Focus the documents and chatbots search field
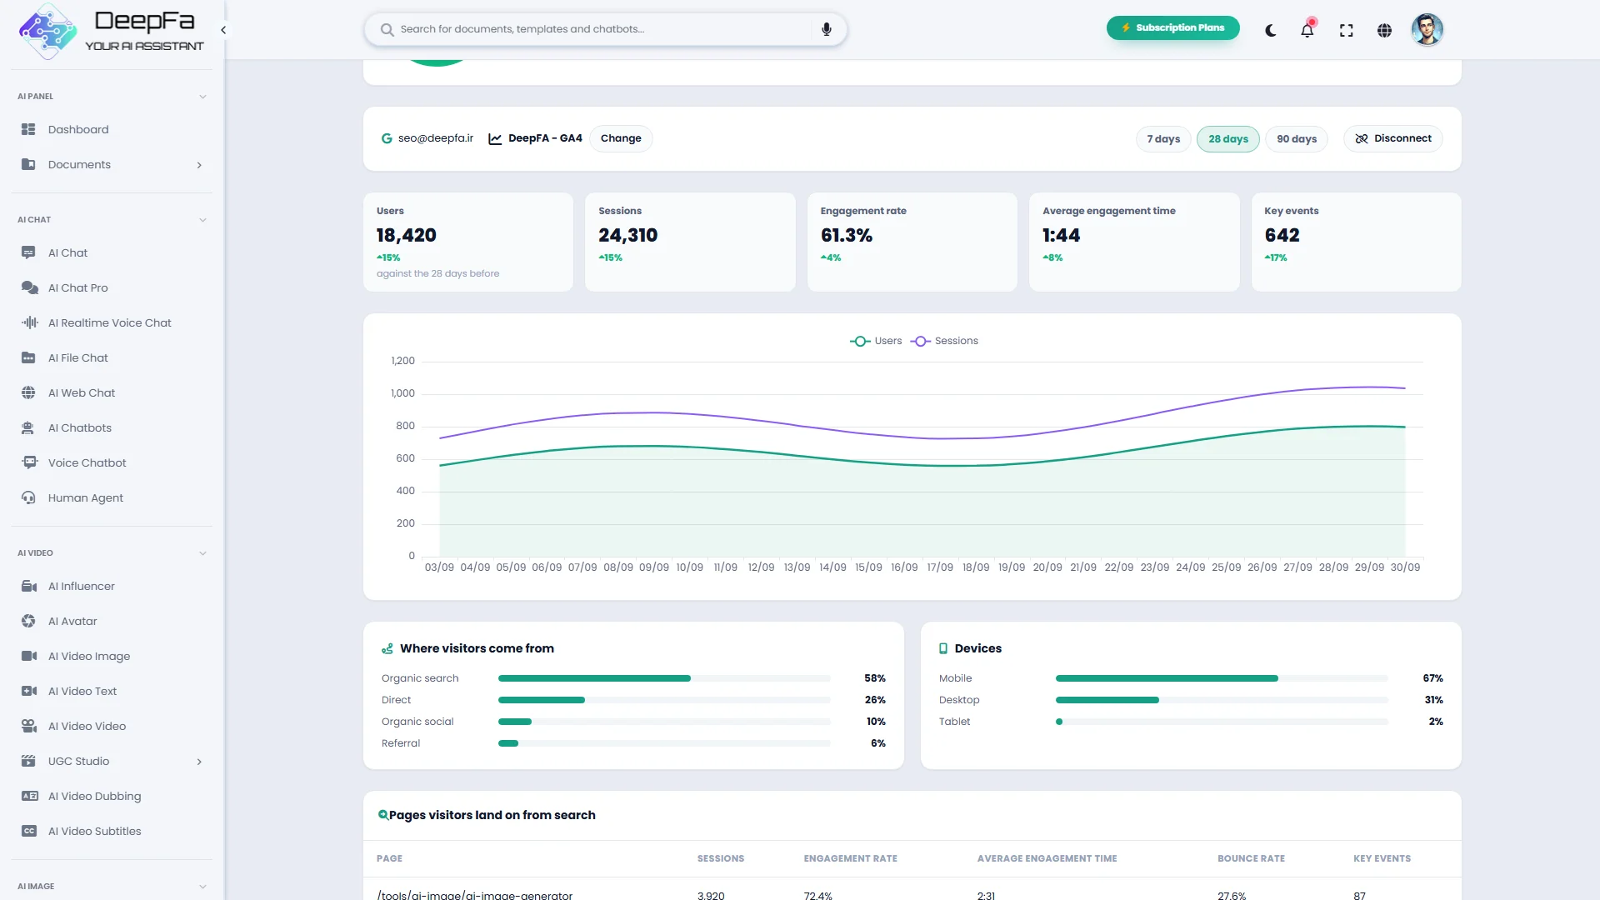Viewport: 1600px width, 900px height. click(605, 29)
